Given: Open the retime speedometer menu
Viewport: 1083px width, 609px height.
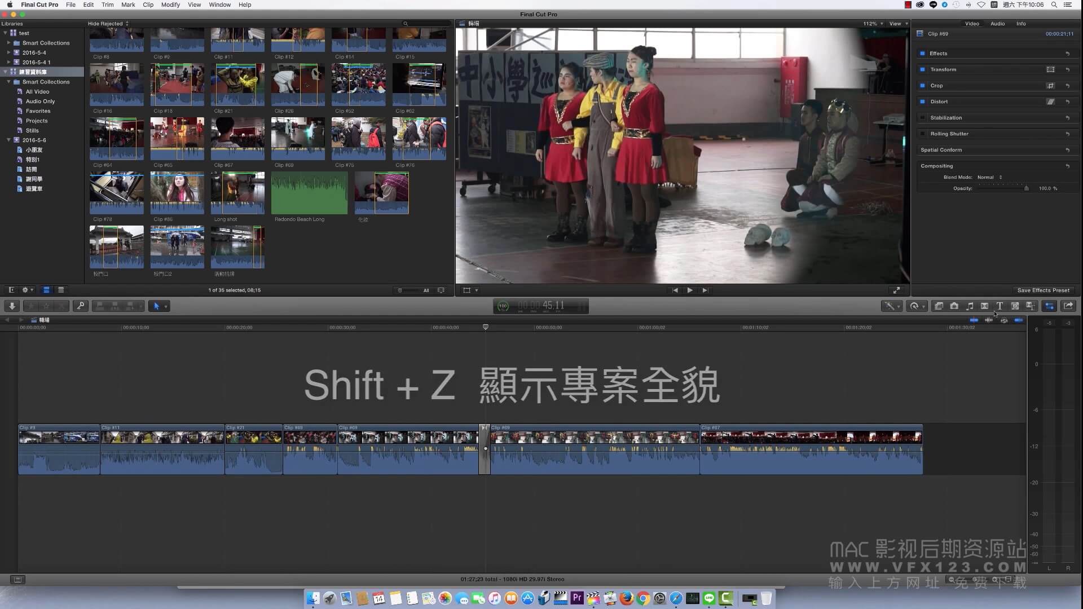Looking at the screenshot, I should 917,306.
